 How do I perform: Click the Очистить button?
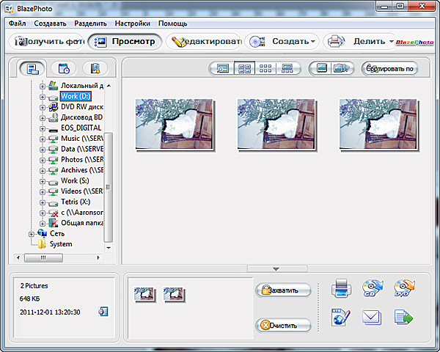(x=283, y=325)
